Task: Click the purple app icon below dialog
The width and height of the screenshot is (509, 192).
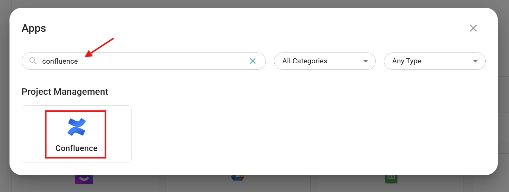Action: (x=84, y=179)
